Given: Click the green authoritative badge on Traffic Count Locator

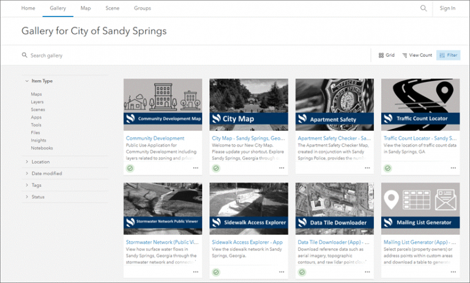Looking at the screenshot, I should 387,168.
